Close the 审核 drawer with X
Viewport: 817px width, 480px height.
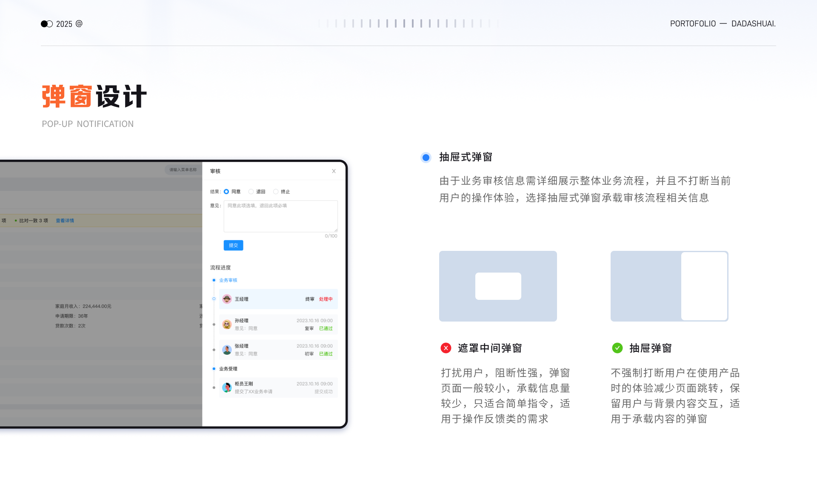[334, 171]
